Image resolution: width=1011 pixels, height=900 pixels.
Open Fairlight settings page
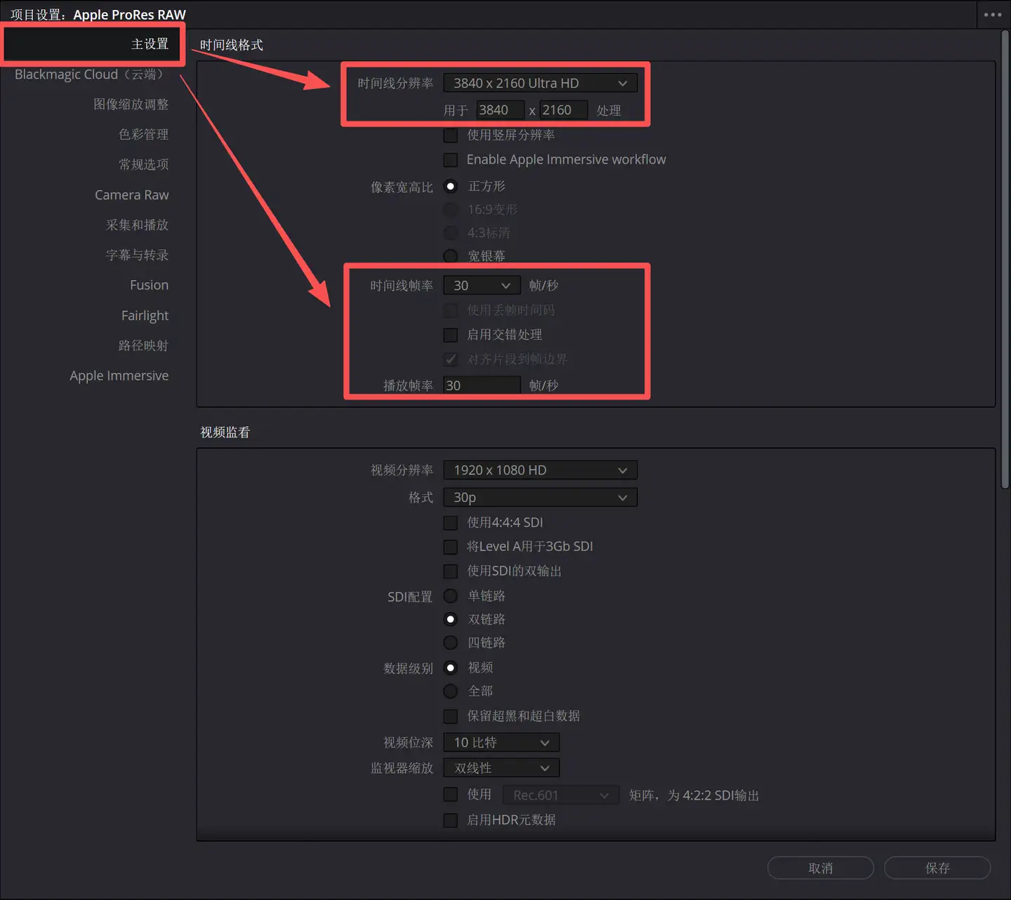[x=145, y=316]
